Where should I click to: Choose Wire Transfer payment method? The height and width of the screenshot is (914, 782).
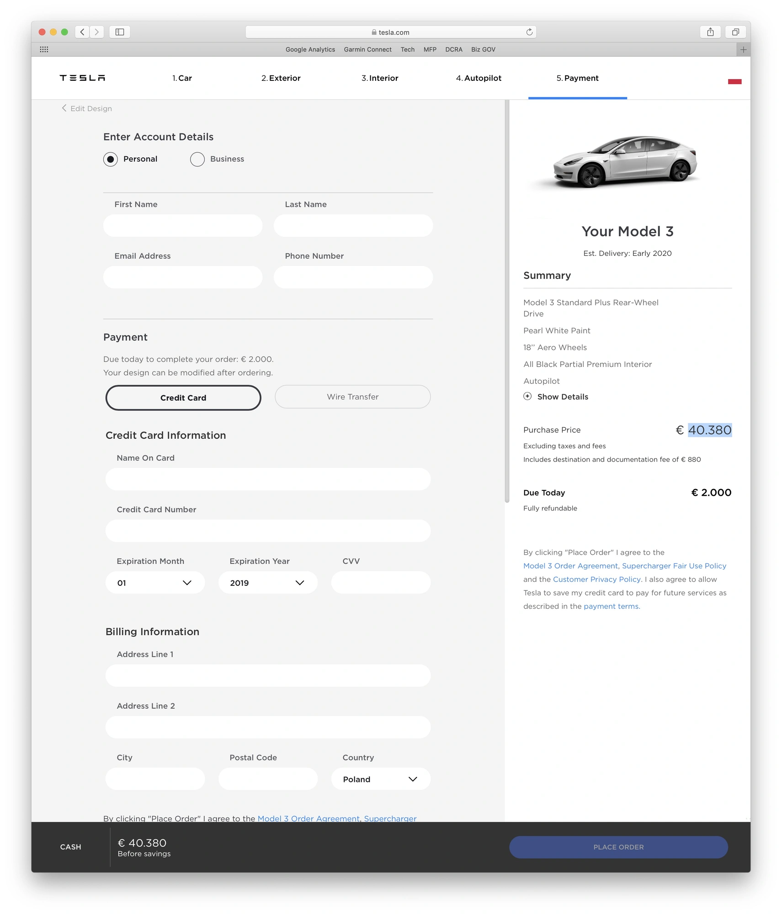(352, 397)
